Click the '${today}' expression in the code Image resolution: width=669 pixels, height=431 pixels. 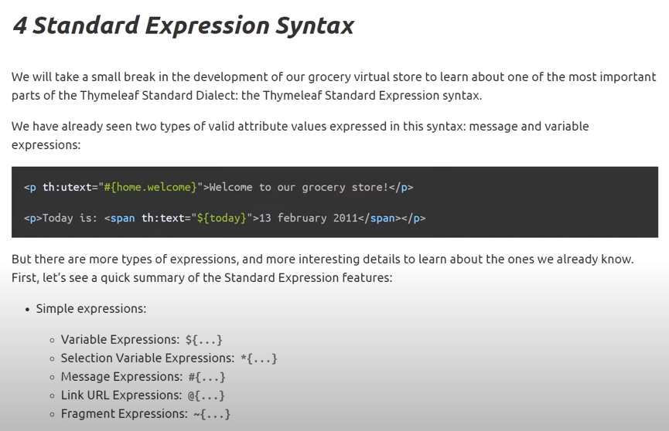click(221, 218)
